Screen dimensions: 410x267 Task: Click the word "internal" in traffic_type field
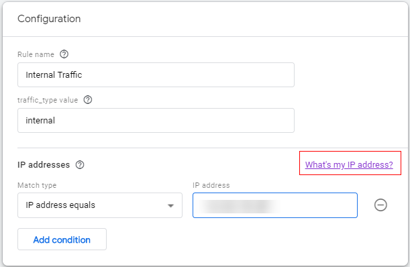tap(40, 121)
